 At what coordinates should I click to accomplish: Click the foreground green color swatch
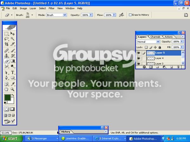(x=7, y=97)
